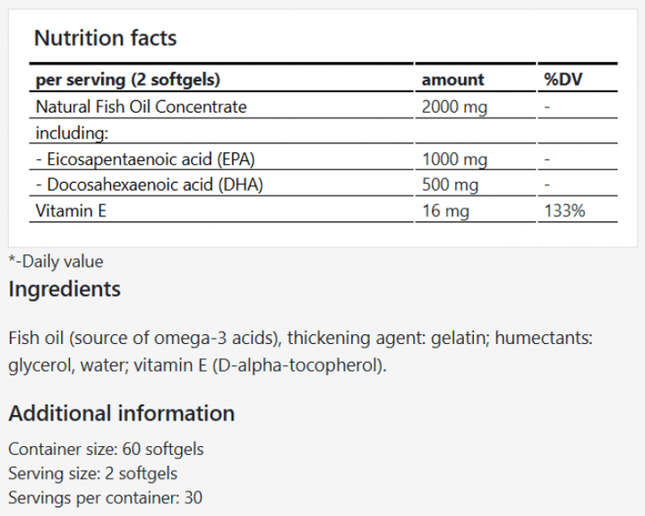Select the Docosahexaenoic acid (DHA) label

150,185
